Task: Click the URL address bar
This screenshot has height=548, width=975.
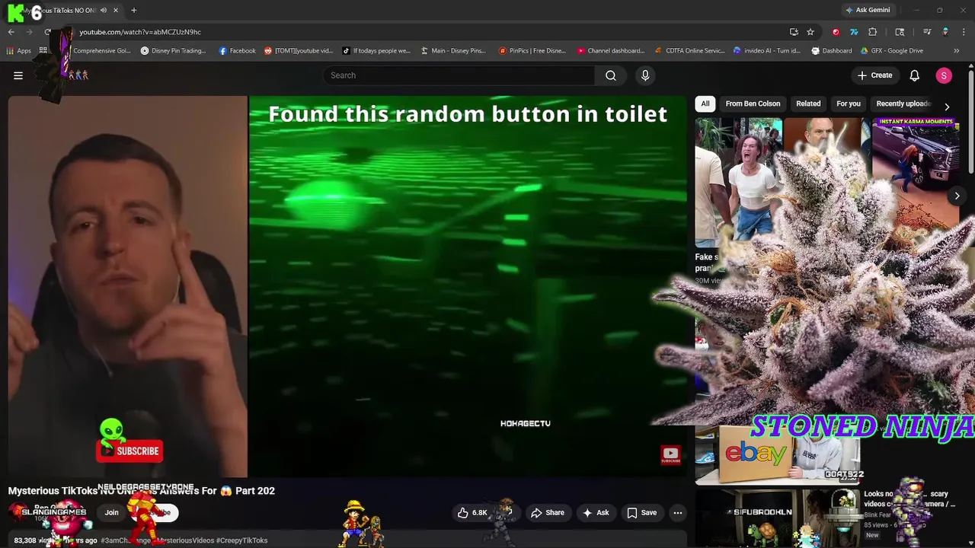Action: 427,32
